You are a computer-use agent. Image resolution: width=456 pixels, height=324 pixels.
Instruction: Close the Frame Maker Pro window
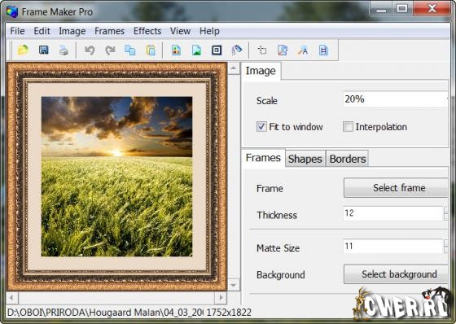click(x=432, y=8)
